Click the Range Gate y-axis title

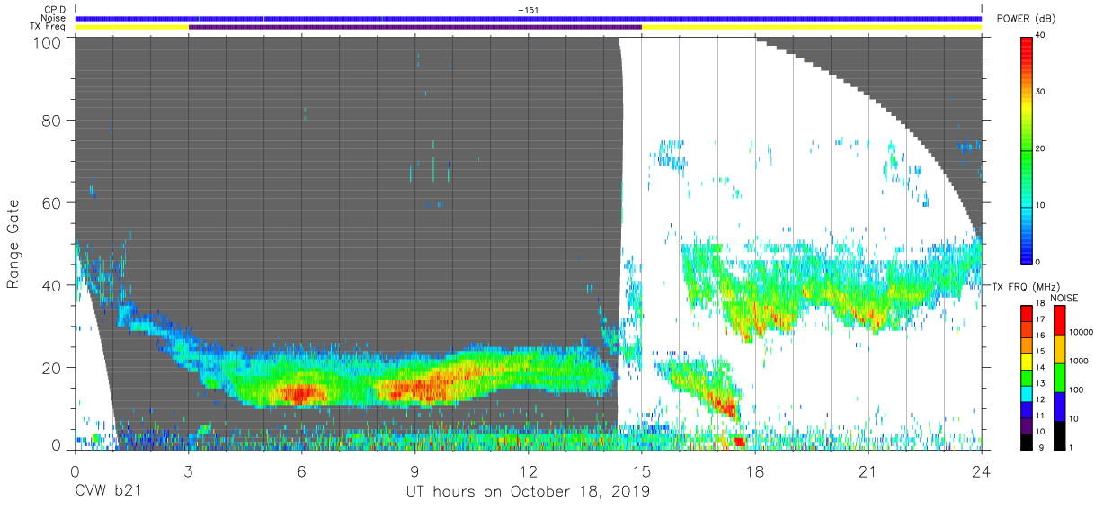click(x=13, y=244)
